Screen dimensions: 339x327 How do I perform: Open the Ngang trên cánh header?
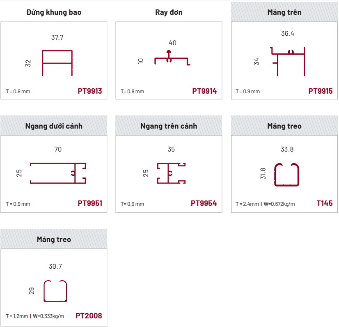point(169,126)
